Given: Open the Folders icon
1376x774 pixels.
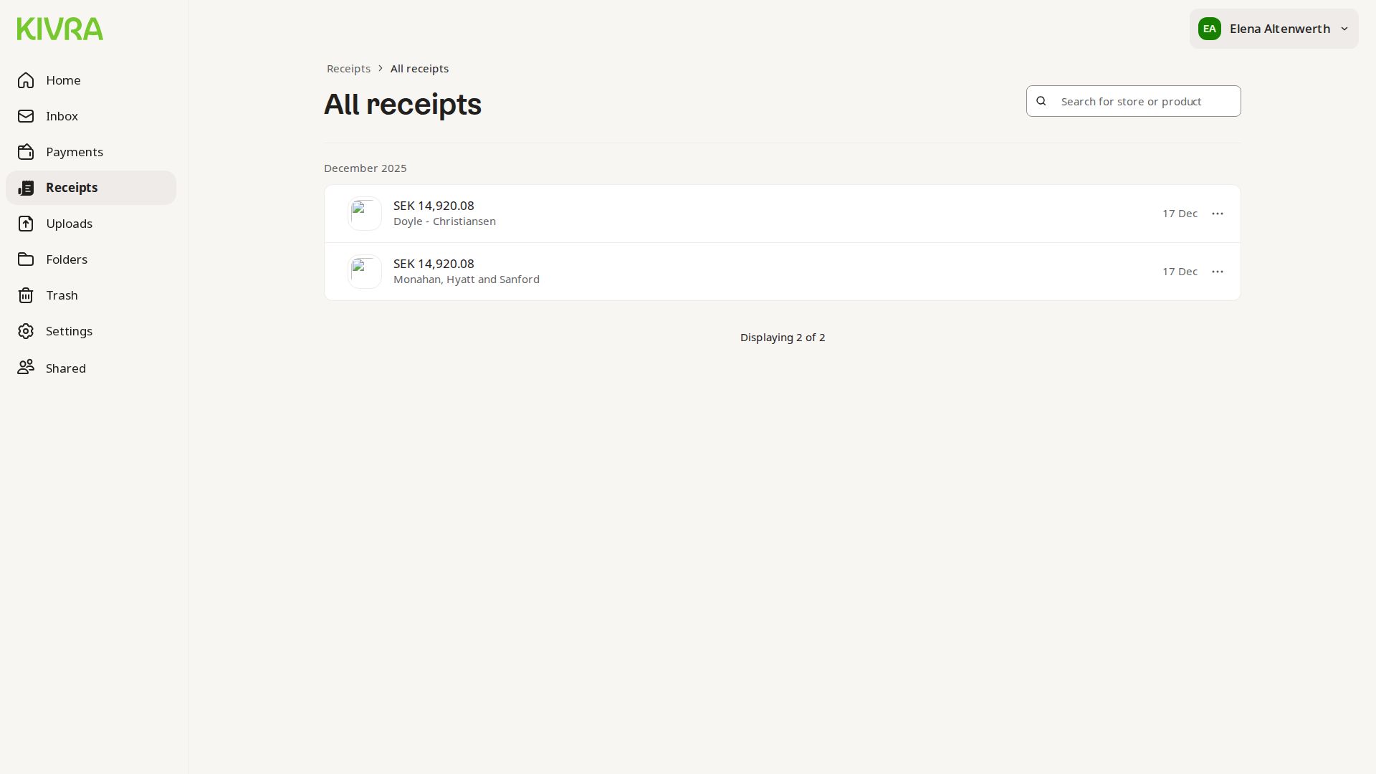Looking at the screenshot, I should click(x=26, y=259).
